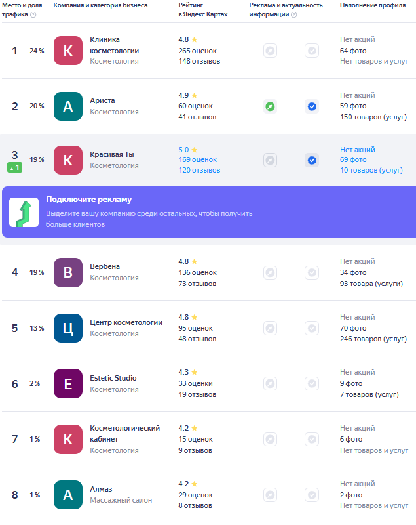The height and width of the screenshot is (525, 416).
Task: Open the 5.0 rating link for Красивая Ты
Action: [188, 150]
